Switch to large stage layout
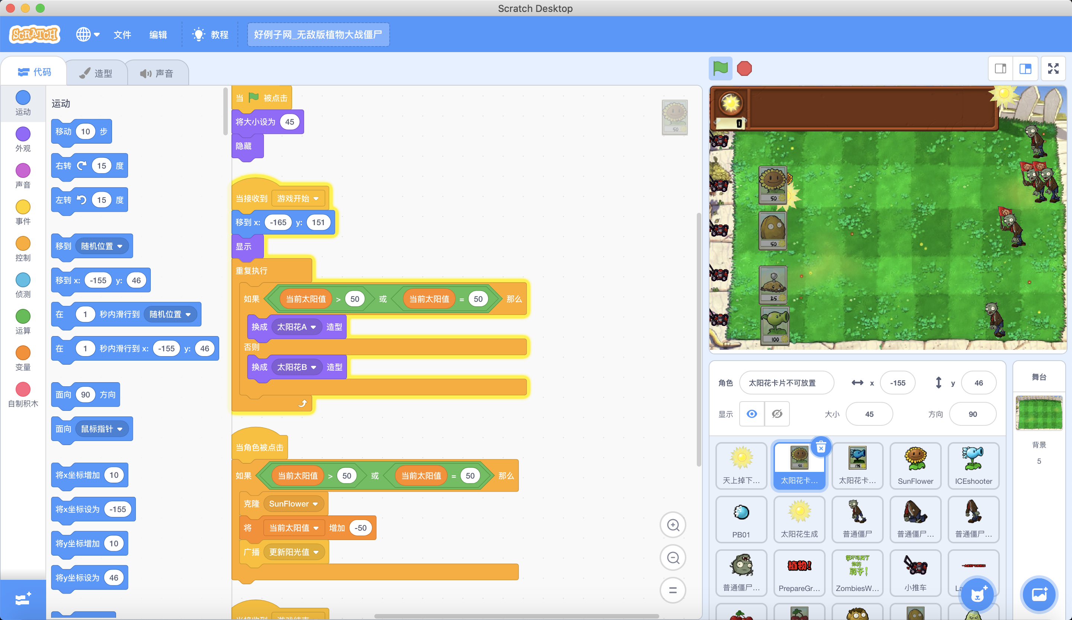1072x620 pixels. point(1025,68)
